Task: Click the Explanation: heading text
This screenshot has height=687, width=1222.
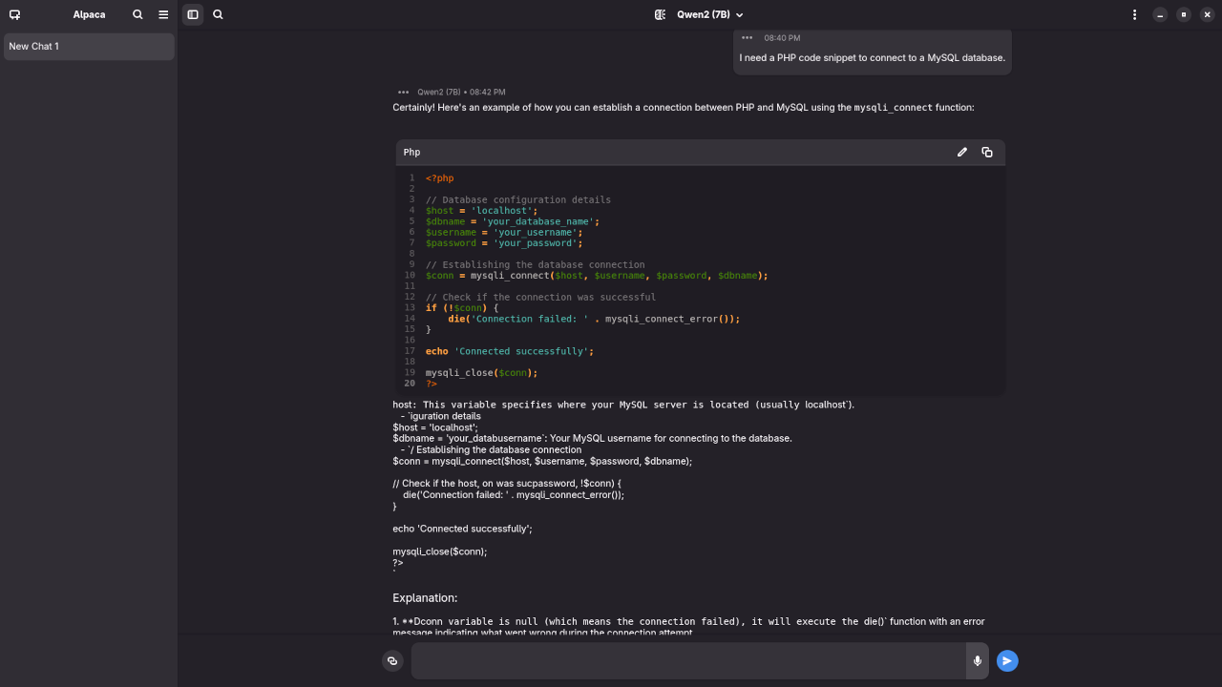Action: pyautogui.click(x=425, y=598)
